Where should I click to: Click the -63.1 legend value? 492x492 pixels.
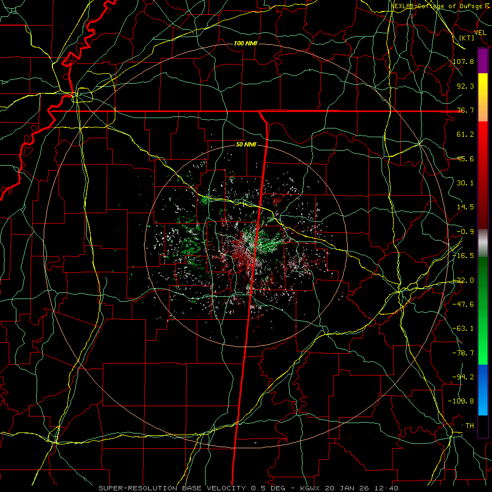[x=464, y=329]
